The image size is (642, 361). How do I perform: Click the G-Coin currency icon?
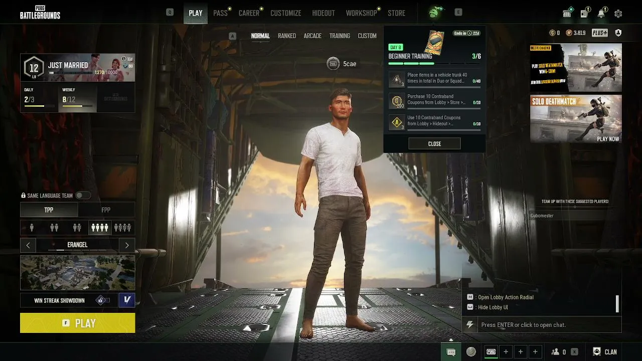tap(552, 33)
